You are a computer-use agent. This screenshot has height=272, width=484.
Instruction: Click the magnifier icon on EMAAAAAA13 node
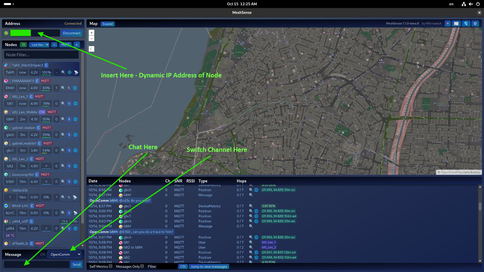click(x=63, y=88)
